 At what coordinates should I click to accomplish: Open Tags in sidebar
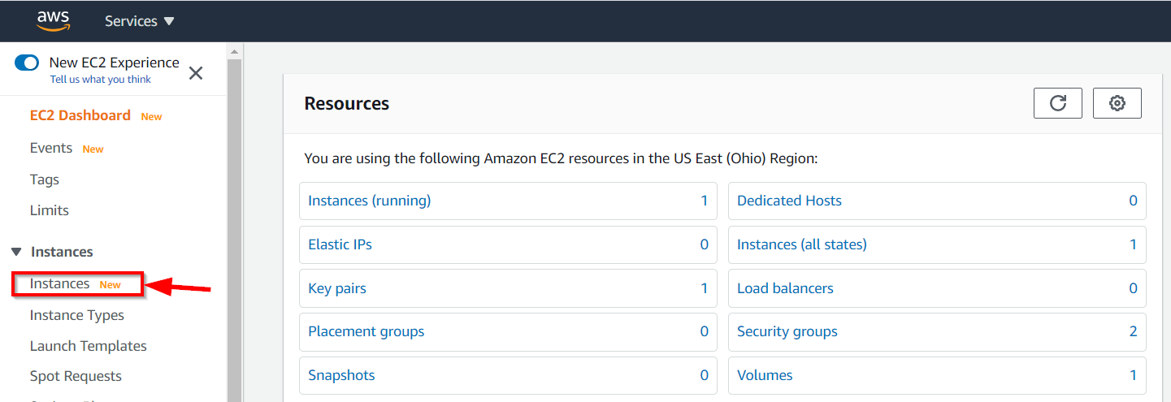[45, 179]
